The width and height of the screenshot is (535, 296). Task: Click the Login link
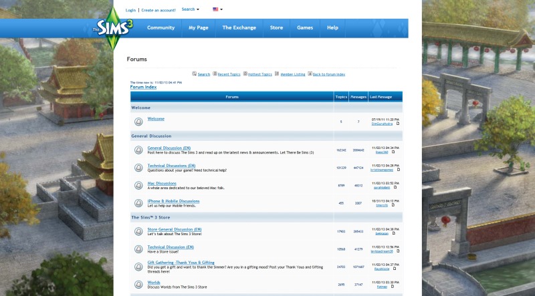coord(130,10)
